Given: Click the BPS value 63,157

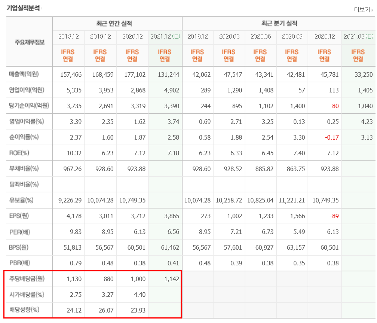Looking at the screenshot, I should (296, 247).
